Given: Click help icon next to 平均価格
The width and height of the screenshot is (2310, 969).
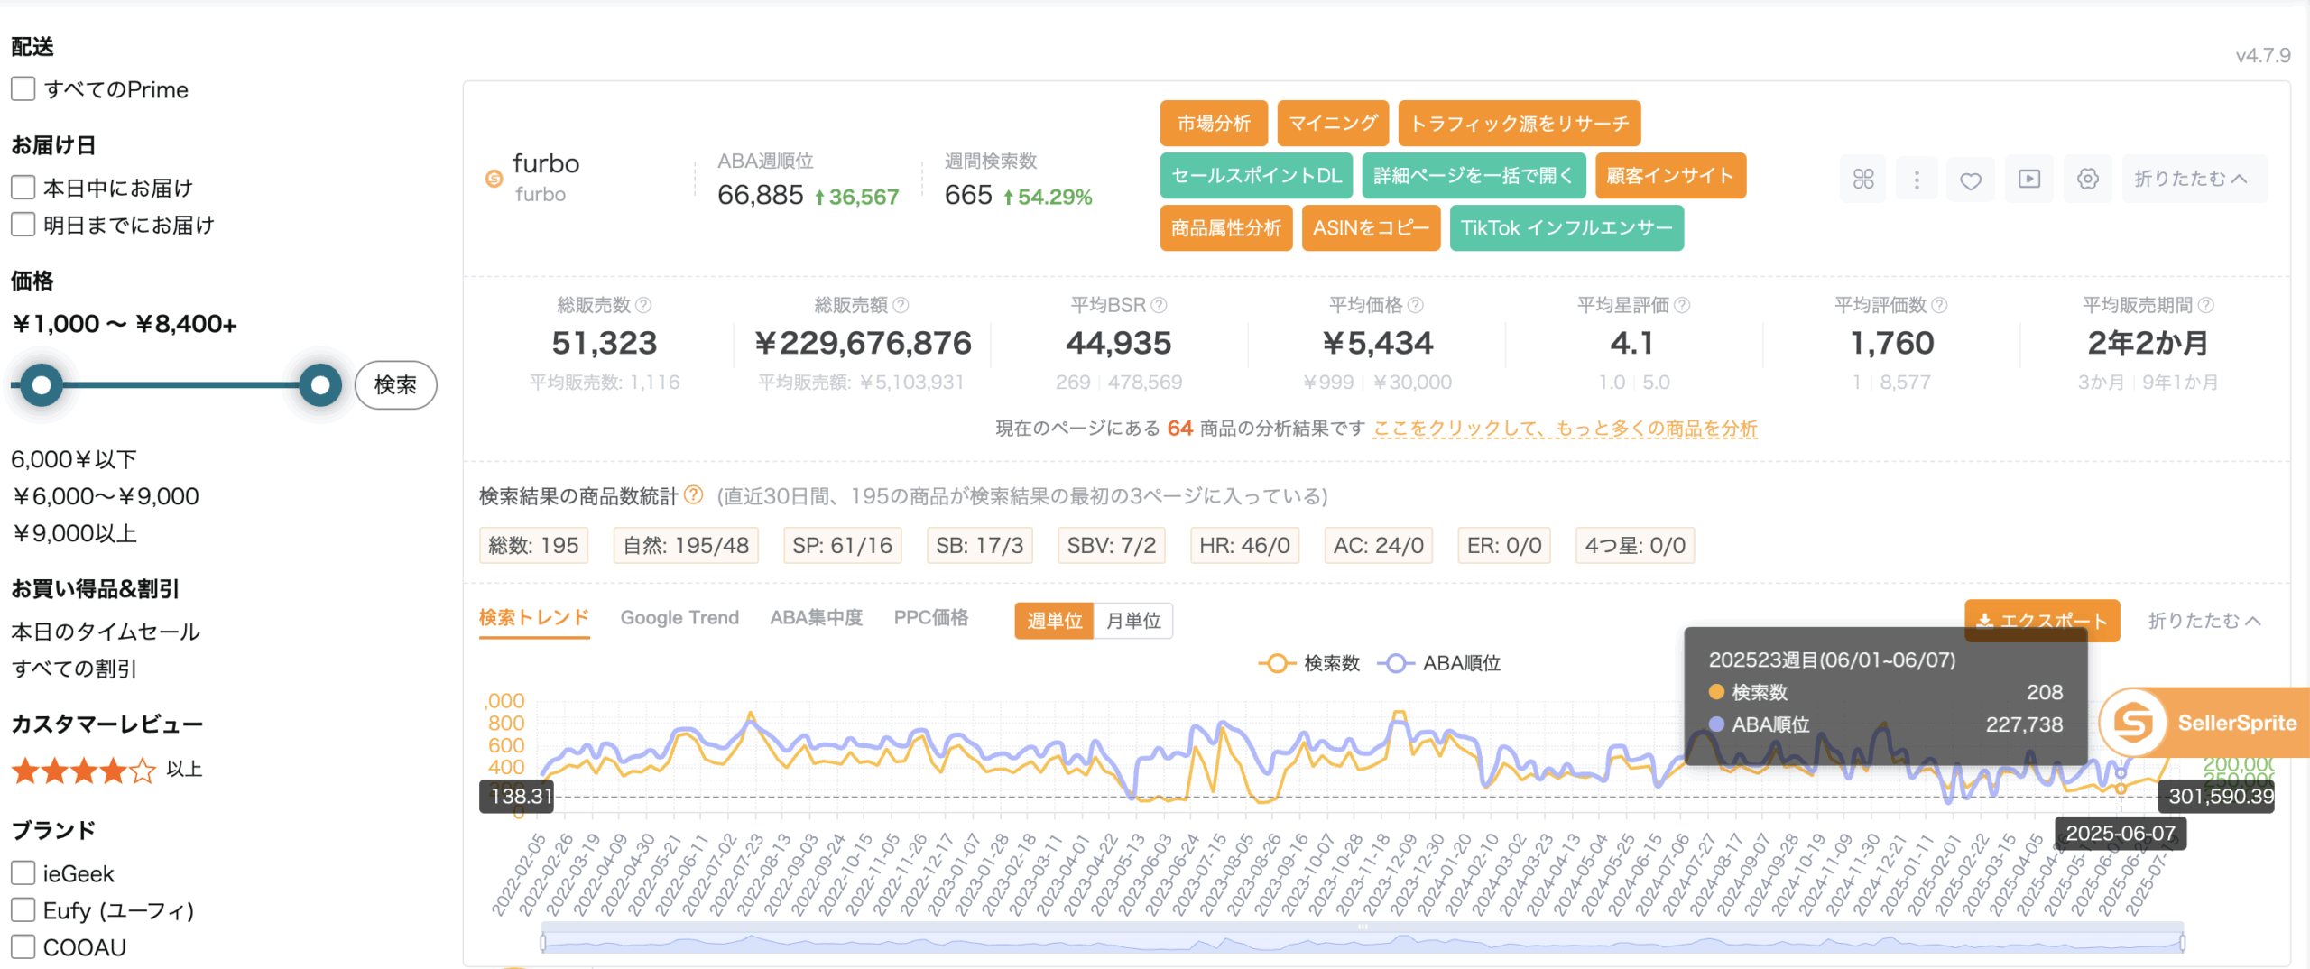Looking at the screenshot, I should pyautogui.click(x=1416, y=305).
